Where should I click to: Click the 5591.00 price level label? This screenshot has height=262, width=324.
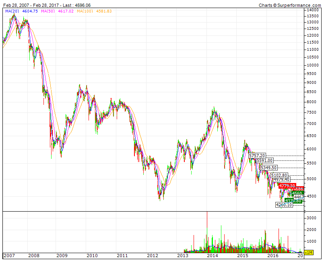click(x=265, y=160)
